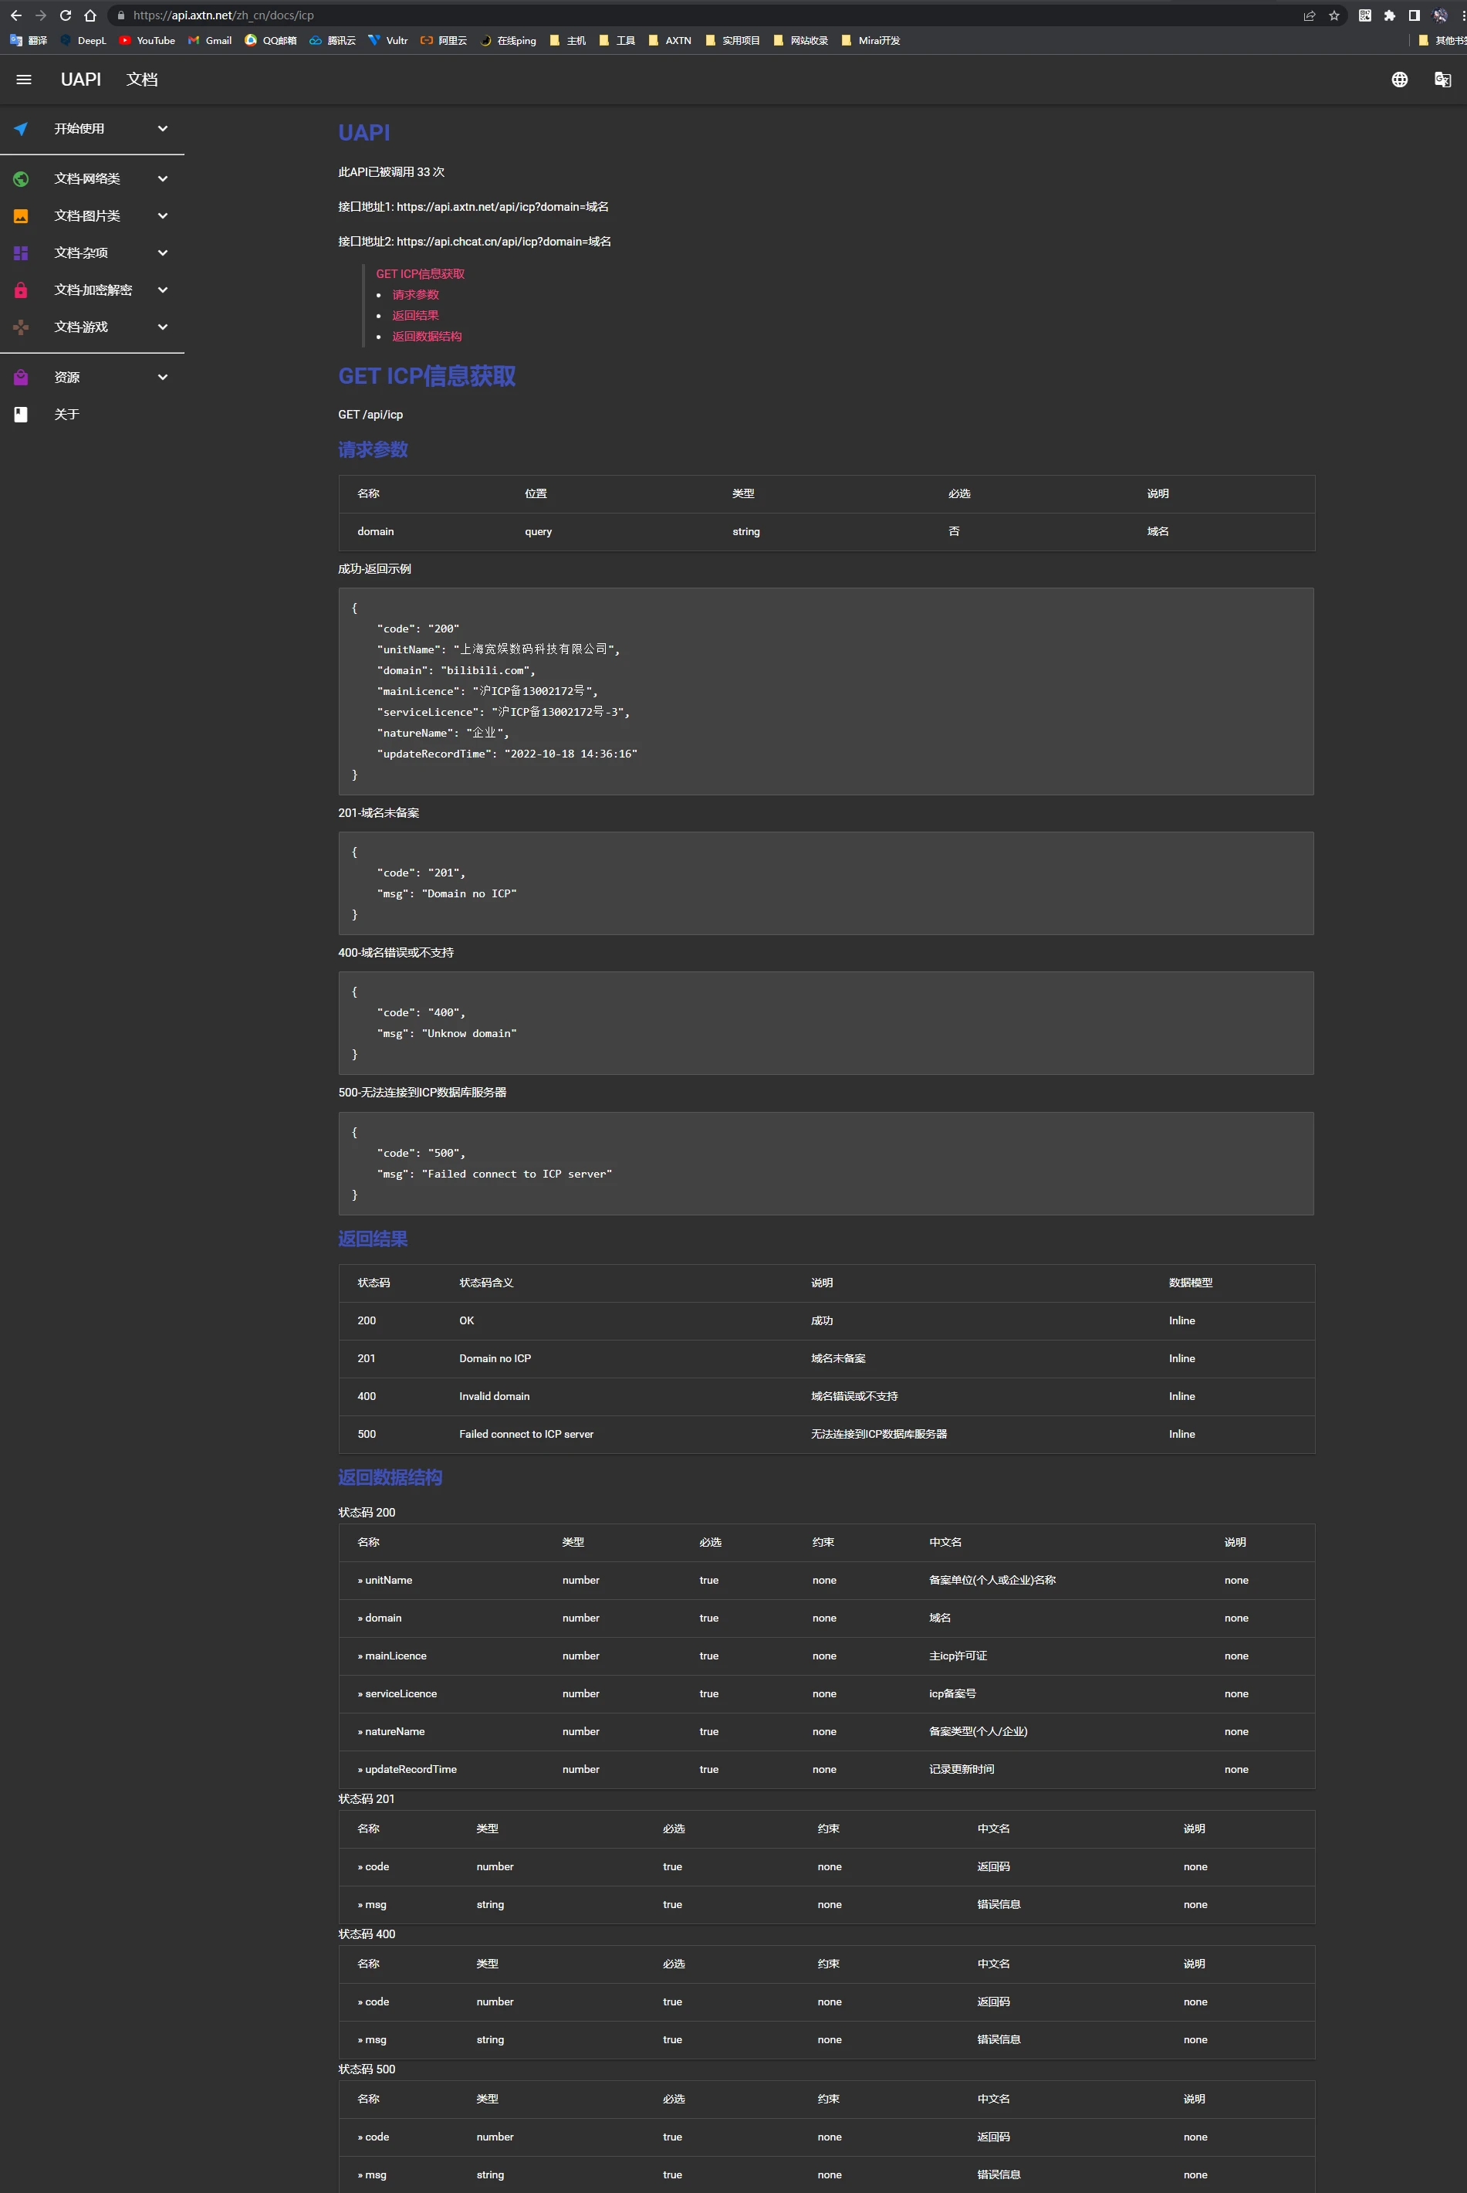
Task: Click the purple dashboard icon for 文档-杂项
Action: tap(21, 253)
